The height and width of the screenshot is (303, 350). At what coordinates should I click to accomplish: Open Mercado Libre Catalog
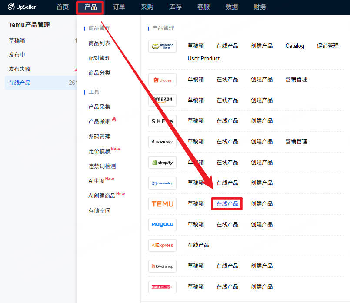coord(295,46)
